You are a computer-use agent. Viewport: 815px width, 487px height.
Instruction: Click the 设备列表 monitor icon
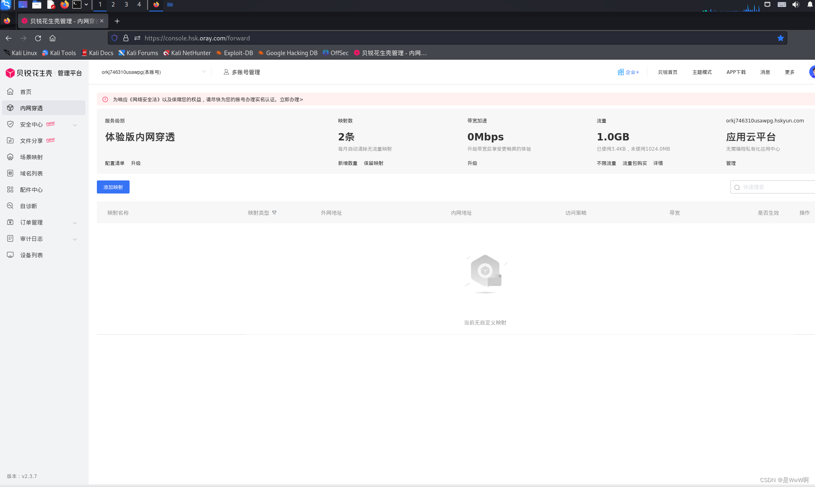tap(11, 255)
